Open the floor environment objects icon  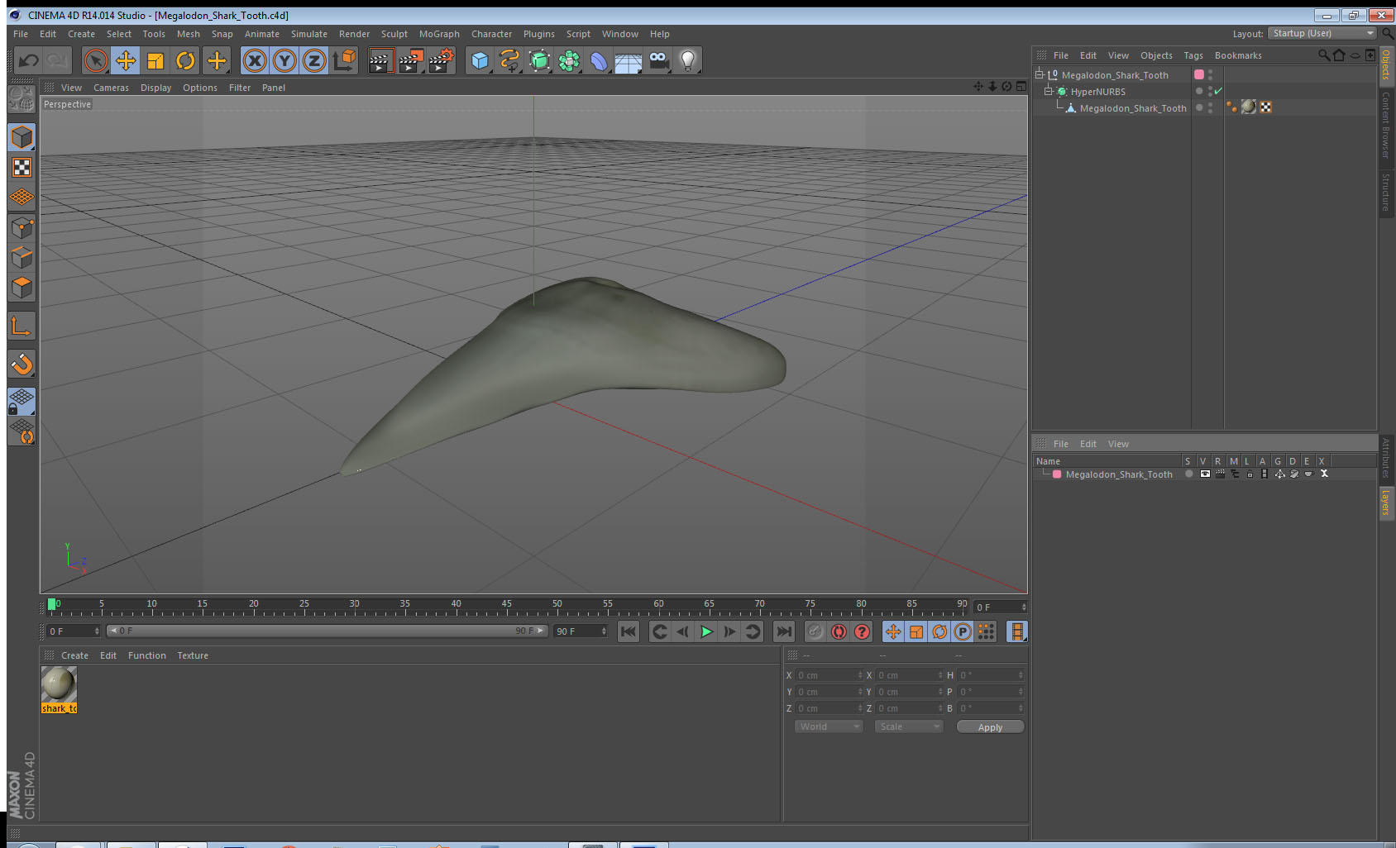pyautogui.click(x=629, y=60)
